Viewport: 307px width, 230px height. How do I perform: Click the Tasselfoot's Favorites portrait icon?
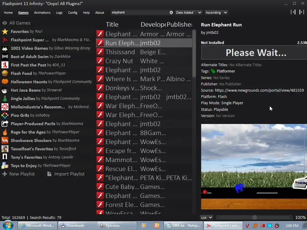coord(5,149)
